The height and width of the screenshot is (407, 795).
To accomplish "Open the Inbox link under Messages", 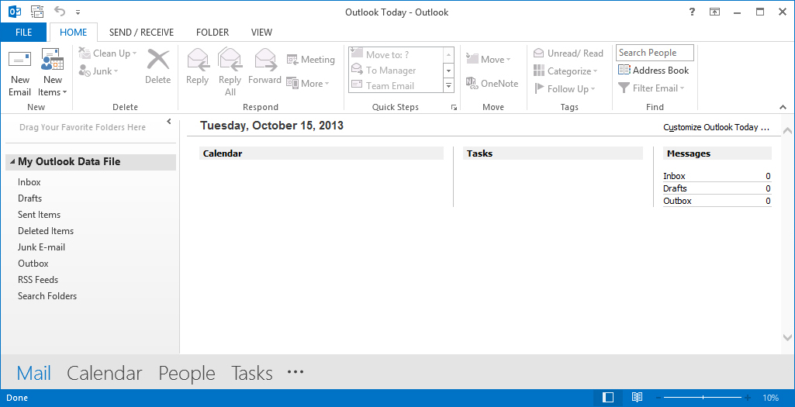I will pos(674,176).
